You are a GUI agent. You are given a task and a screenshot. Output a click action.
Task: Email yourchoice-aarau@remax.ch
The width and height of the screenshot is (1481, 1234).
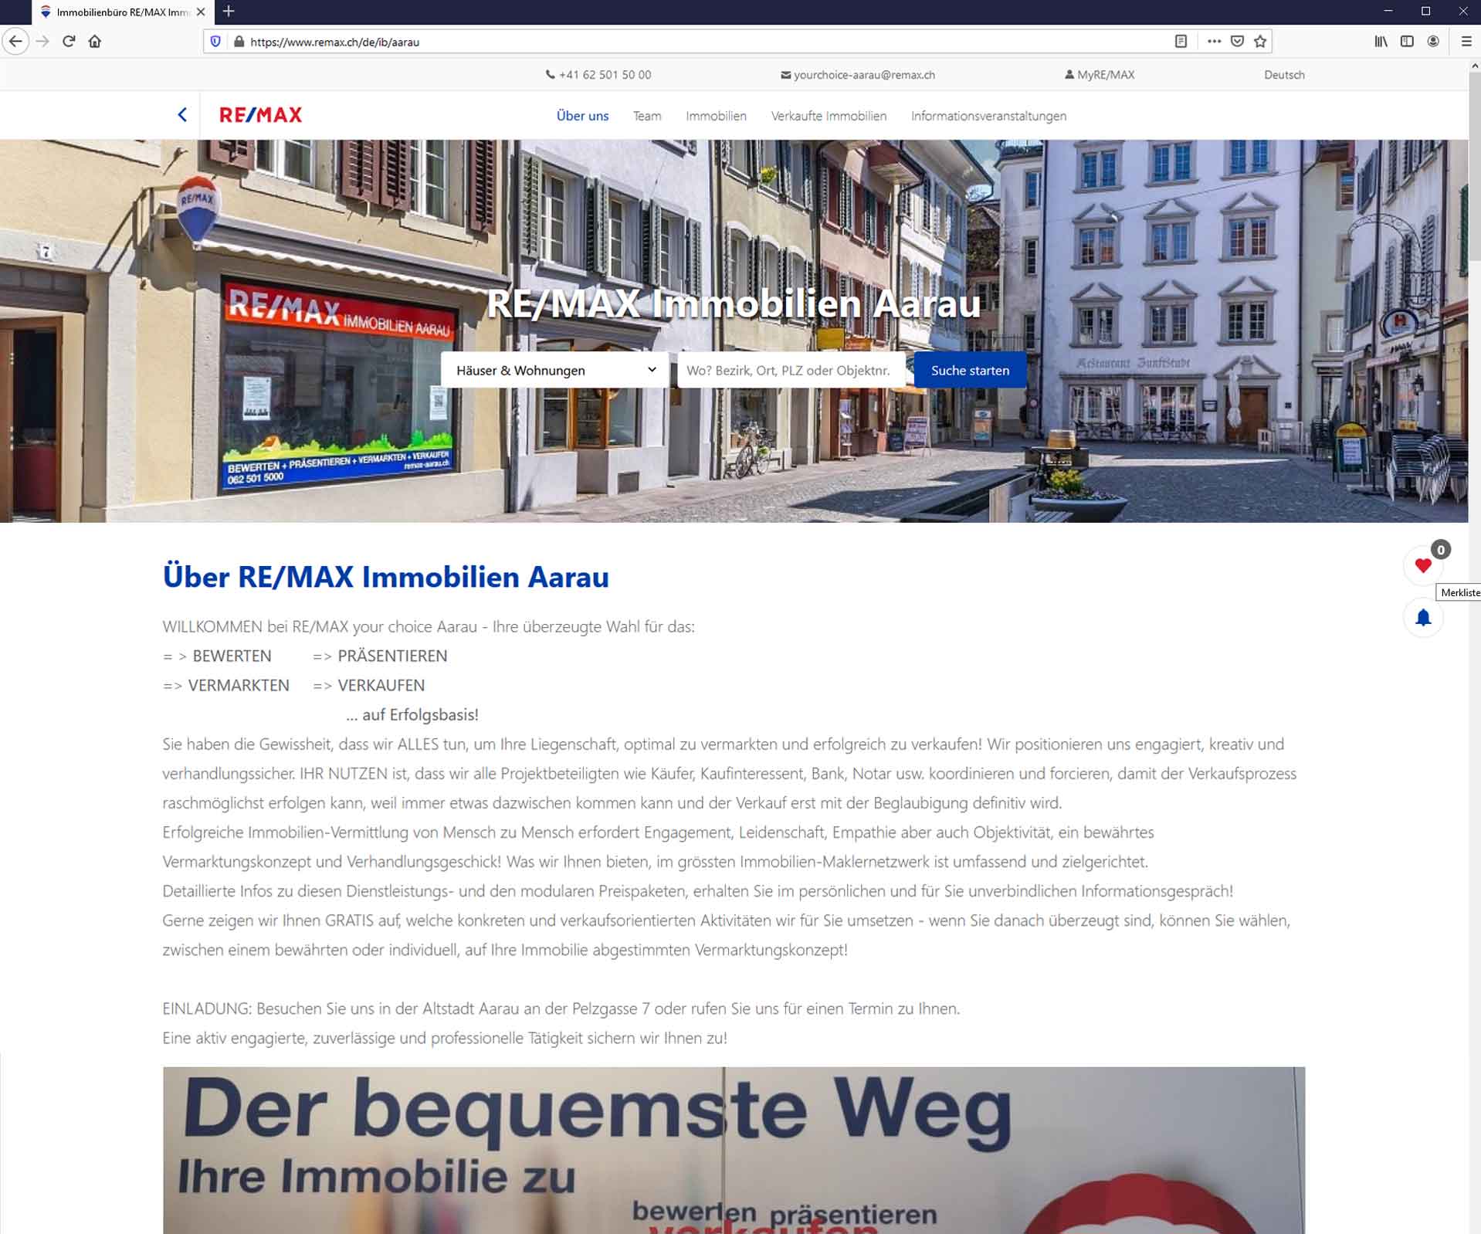[x=858, y=75]
